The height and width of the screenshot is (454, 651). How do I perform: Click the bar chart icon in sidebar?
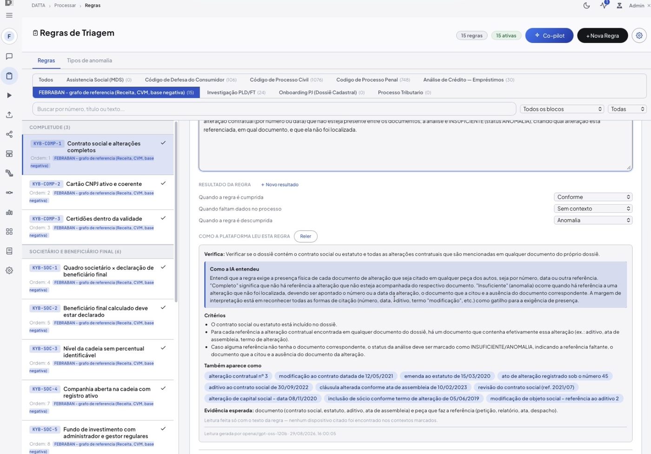pos(9,212)
